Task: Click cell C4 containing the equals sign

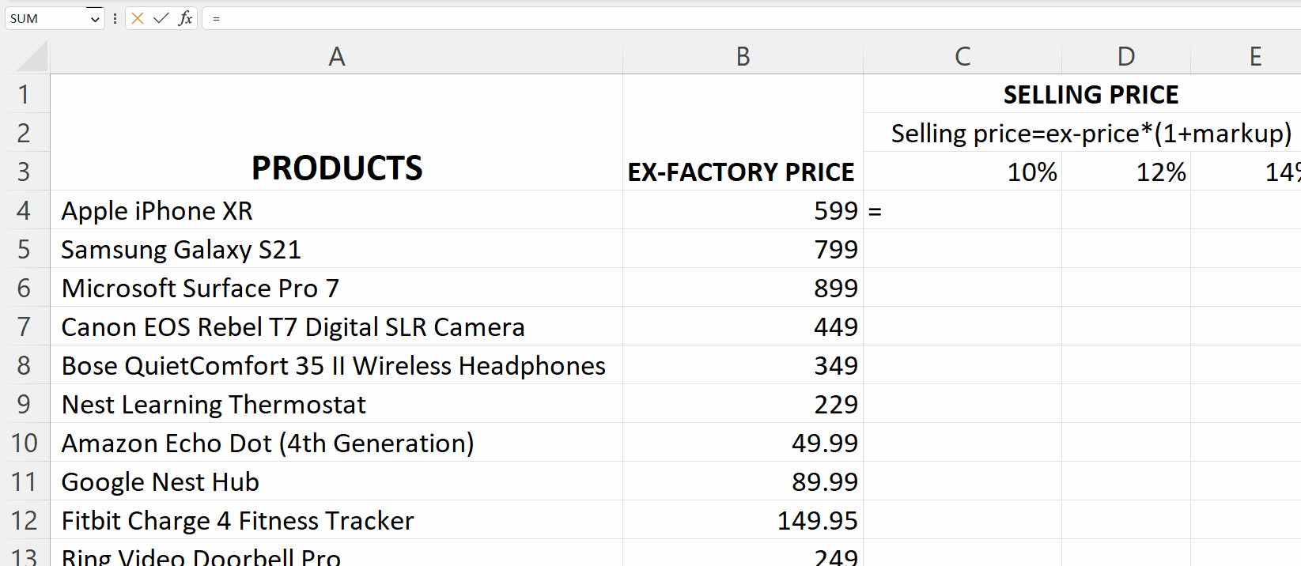Action: [963, 210]
